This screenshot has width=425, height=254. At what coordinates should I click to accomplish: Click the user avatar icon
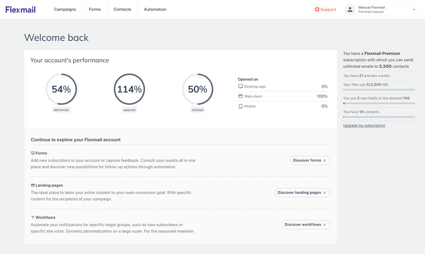pos(350,9)
